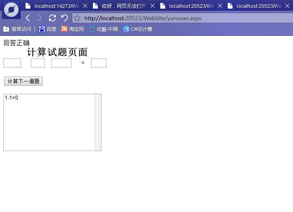Click the 计算试题页面 heading
Viewport: 293px width, 212px height.
point(57,52)
